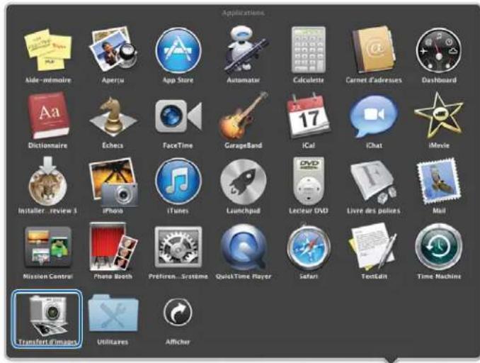
Task: Open the Aide-mémoire sticky notes app
Action: coord(47,50)
